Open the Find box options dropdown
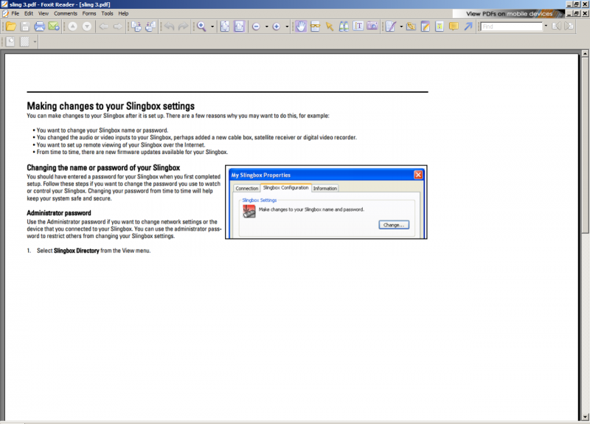 click(x=546, y=26)
